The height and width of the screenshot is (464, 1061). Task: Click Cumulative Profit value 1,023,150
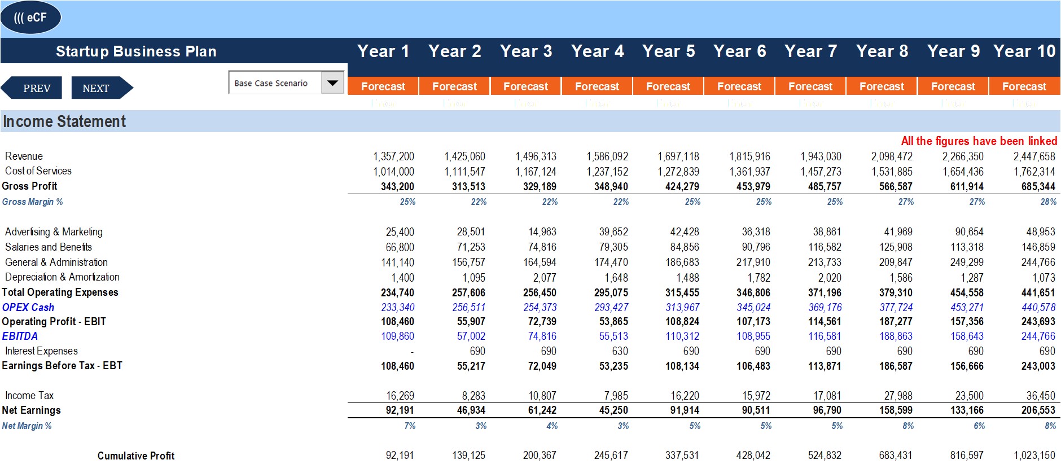(x=1034, y=455)
